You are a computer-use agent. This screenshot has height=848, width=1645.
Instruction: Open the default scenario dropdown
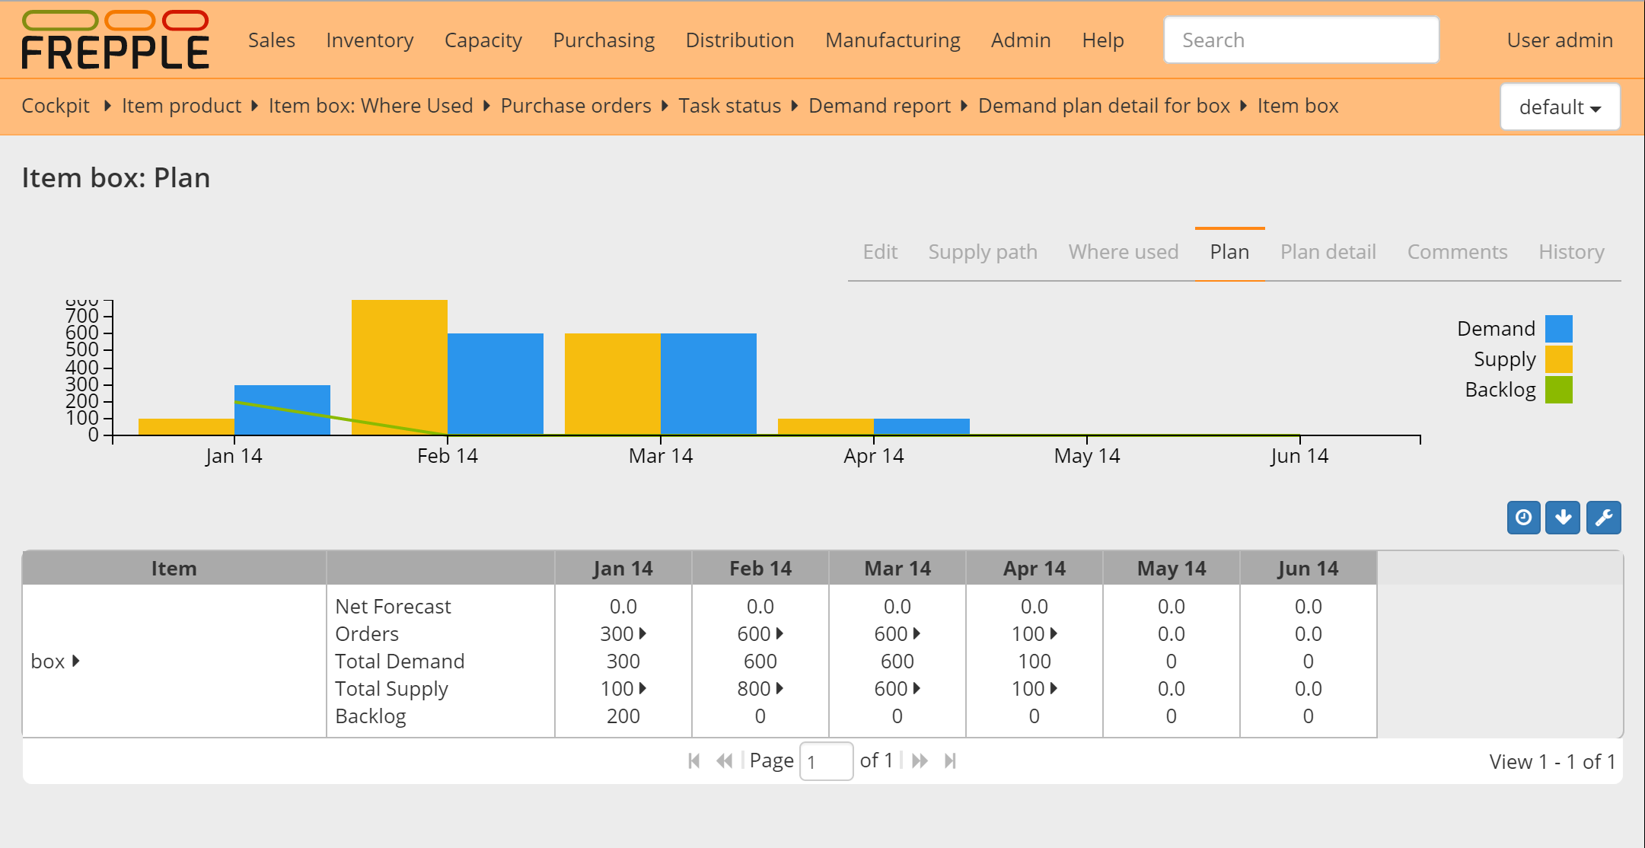pos(1562,105)
